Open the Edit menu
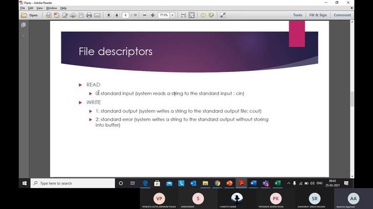This screenshot has width=373, height=209. pos(31,8)
